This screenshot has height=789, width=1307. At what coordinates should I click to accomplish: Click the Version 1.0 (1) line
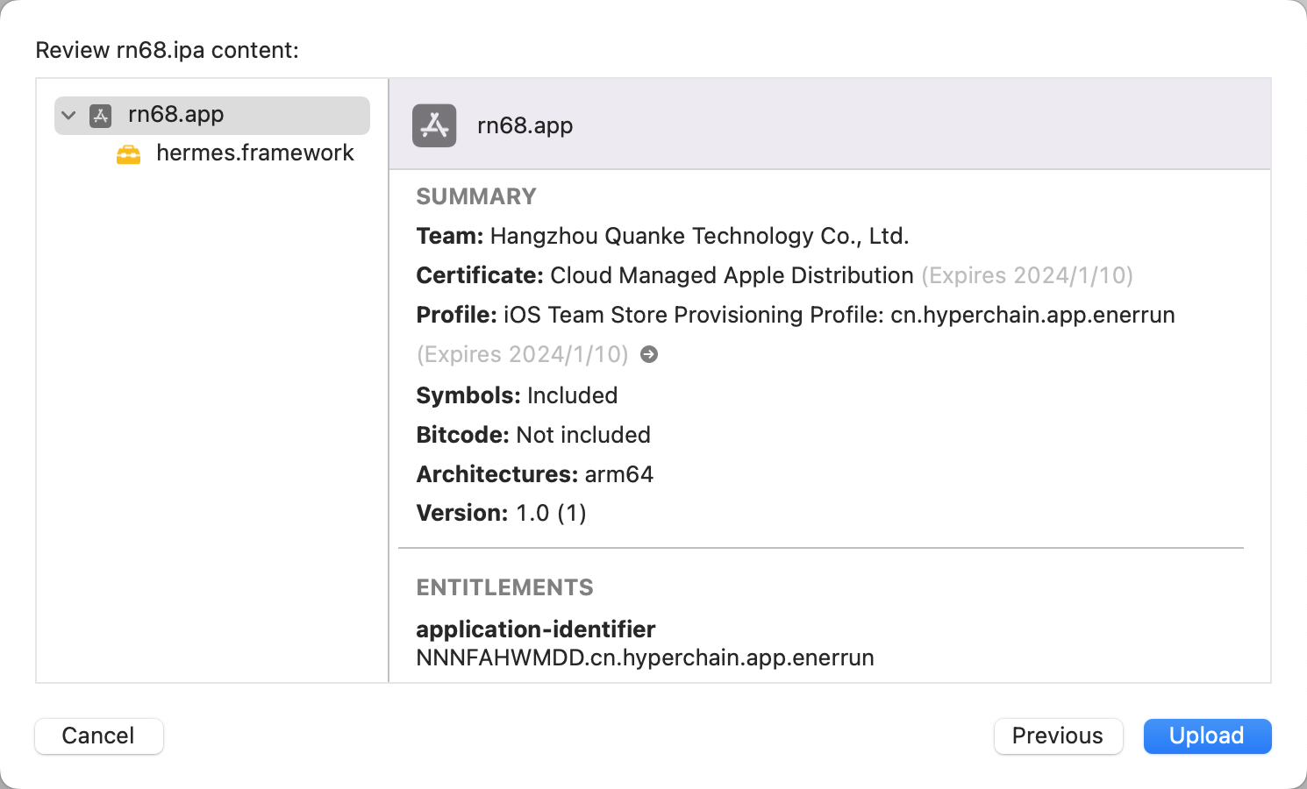coord(501,513)
